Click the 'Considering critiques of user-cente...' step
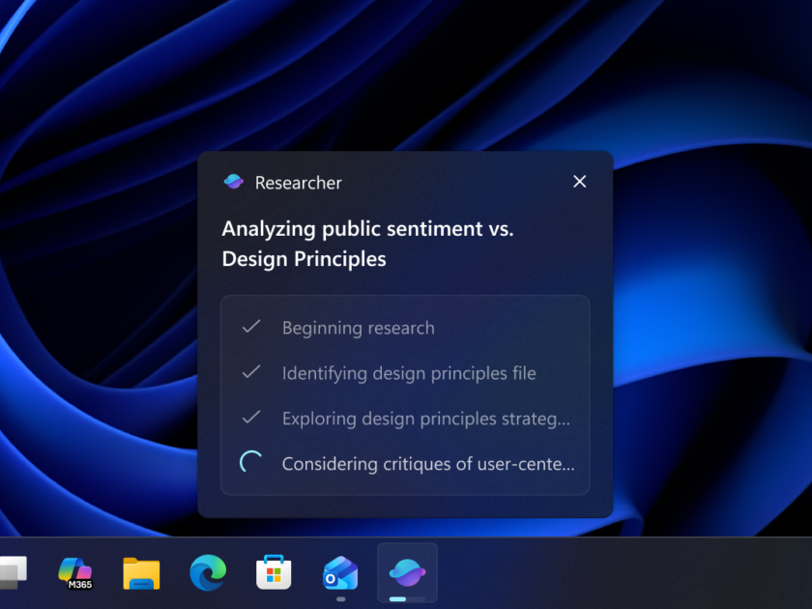 [x=428, y=463]
